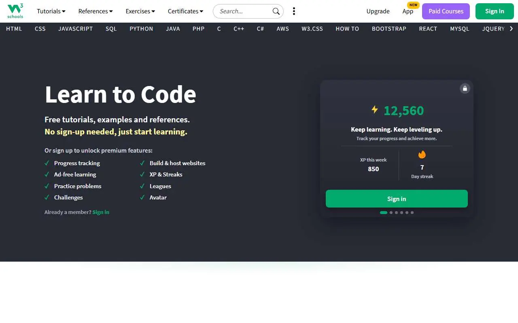
Task: Open the HOW TO section
Action: (x=347, y=29)
